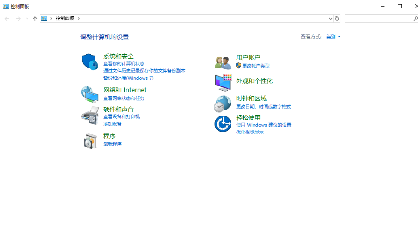Open 查看网络状态和任务
This screenshot has width=418, height=238.
click(x=123, y=98)
